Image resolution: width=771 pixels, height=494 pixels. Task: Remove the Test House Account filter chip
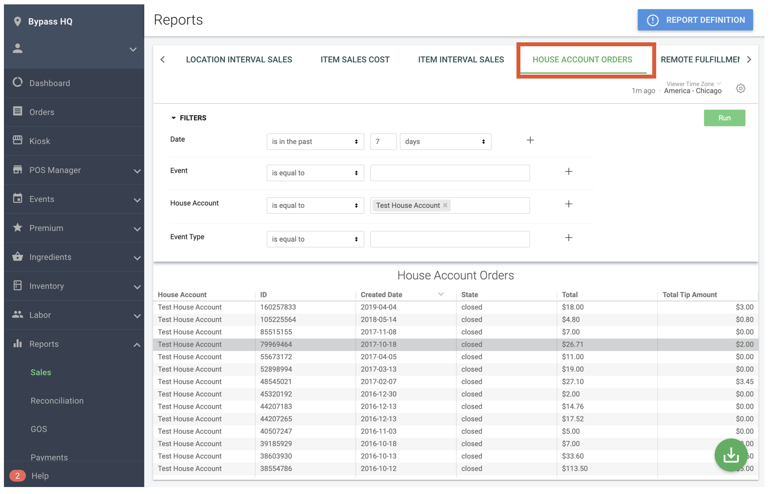[445, 205]
